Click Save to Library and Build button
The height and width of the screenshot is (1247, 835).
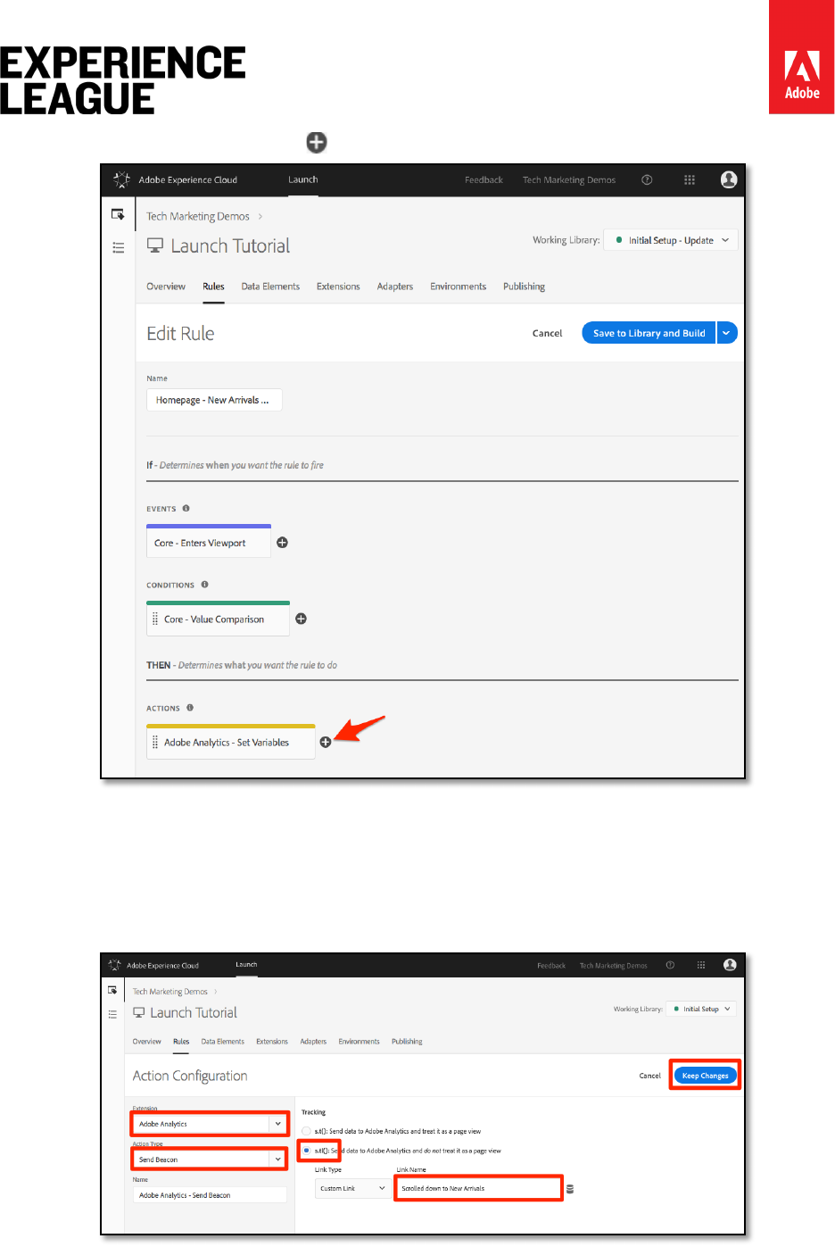pos(649,333)
